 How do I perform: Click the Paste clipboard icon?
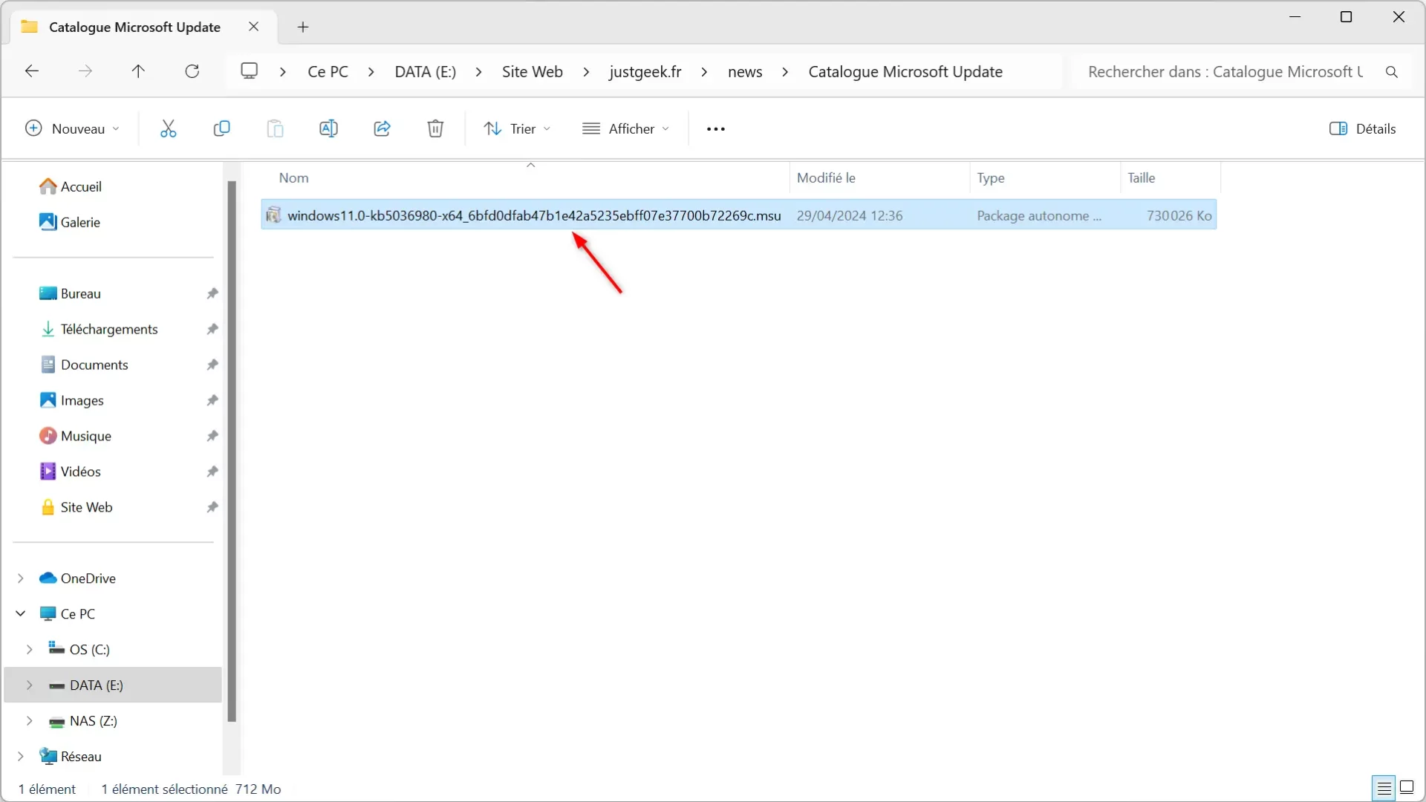point(275,128)
